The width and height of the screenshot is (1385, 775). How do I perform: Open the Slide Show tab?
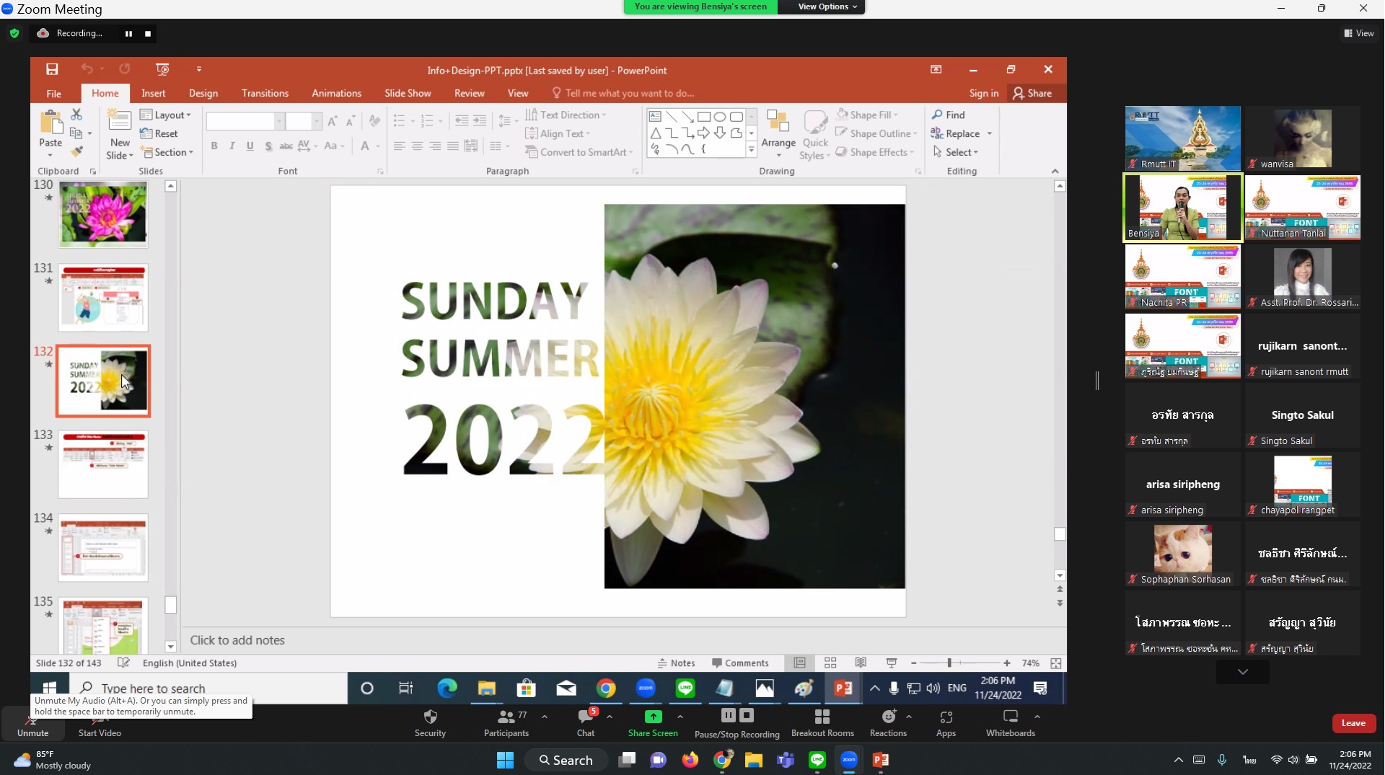[x=408, y=94]
